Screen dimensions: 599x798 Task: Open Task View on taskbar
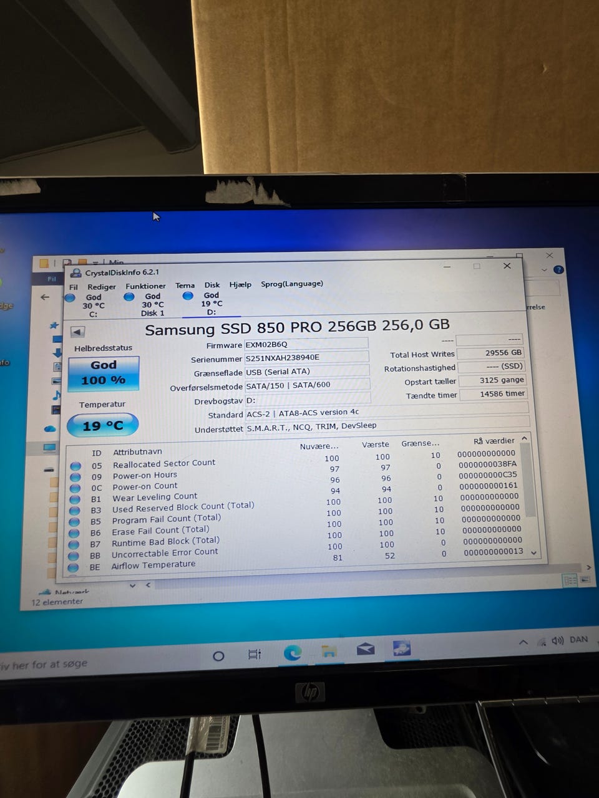point(255,655)
